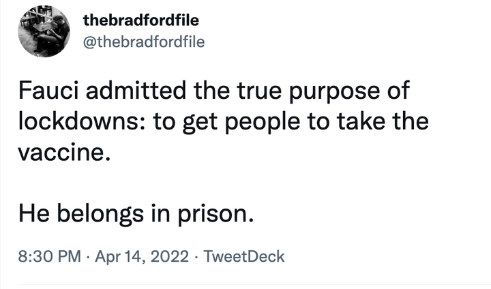
Task: Click the word "vaccine" in the tweet
Action: [x=59, y=151]
